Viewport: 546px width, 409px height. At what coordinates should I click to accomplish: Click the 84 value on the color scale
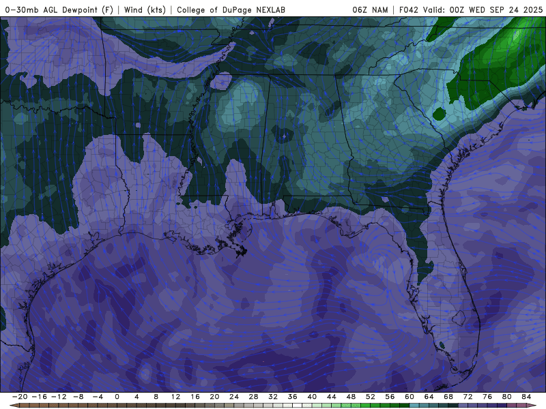pos(526,397)
